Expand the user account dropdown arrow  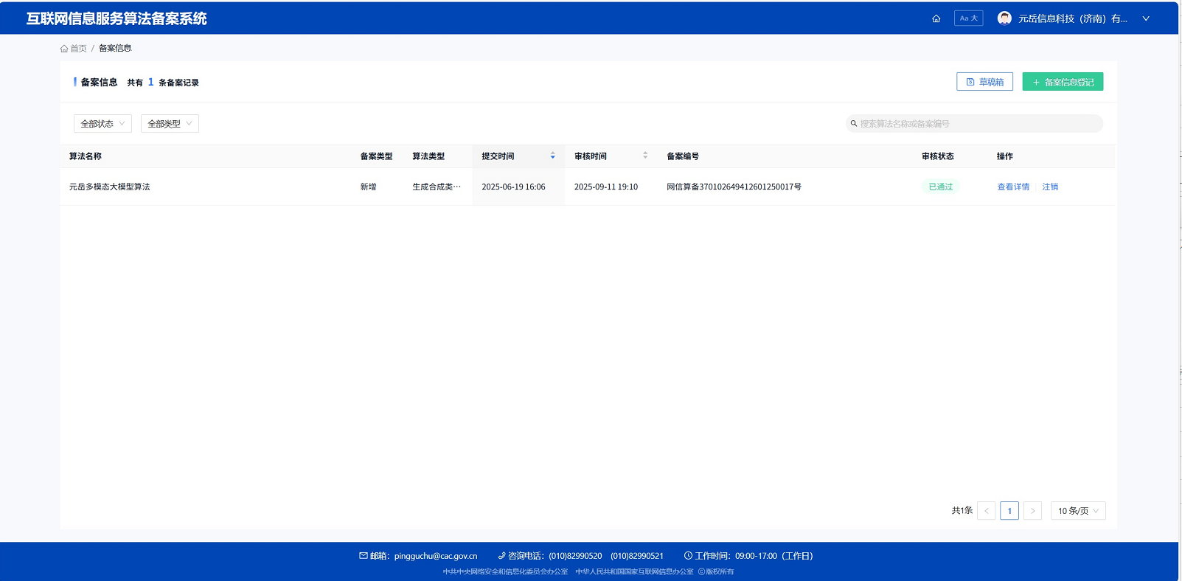coord(1146,18)
